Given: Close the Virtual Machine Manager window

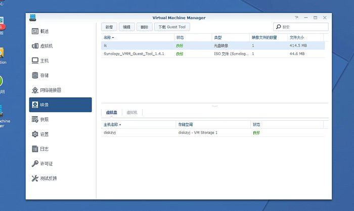Looking at the screenshot, I should pos(325,18).
